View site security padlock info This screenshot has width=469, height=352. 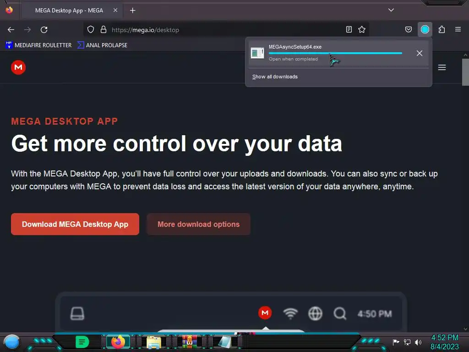tap(104, 30)
